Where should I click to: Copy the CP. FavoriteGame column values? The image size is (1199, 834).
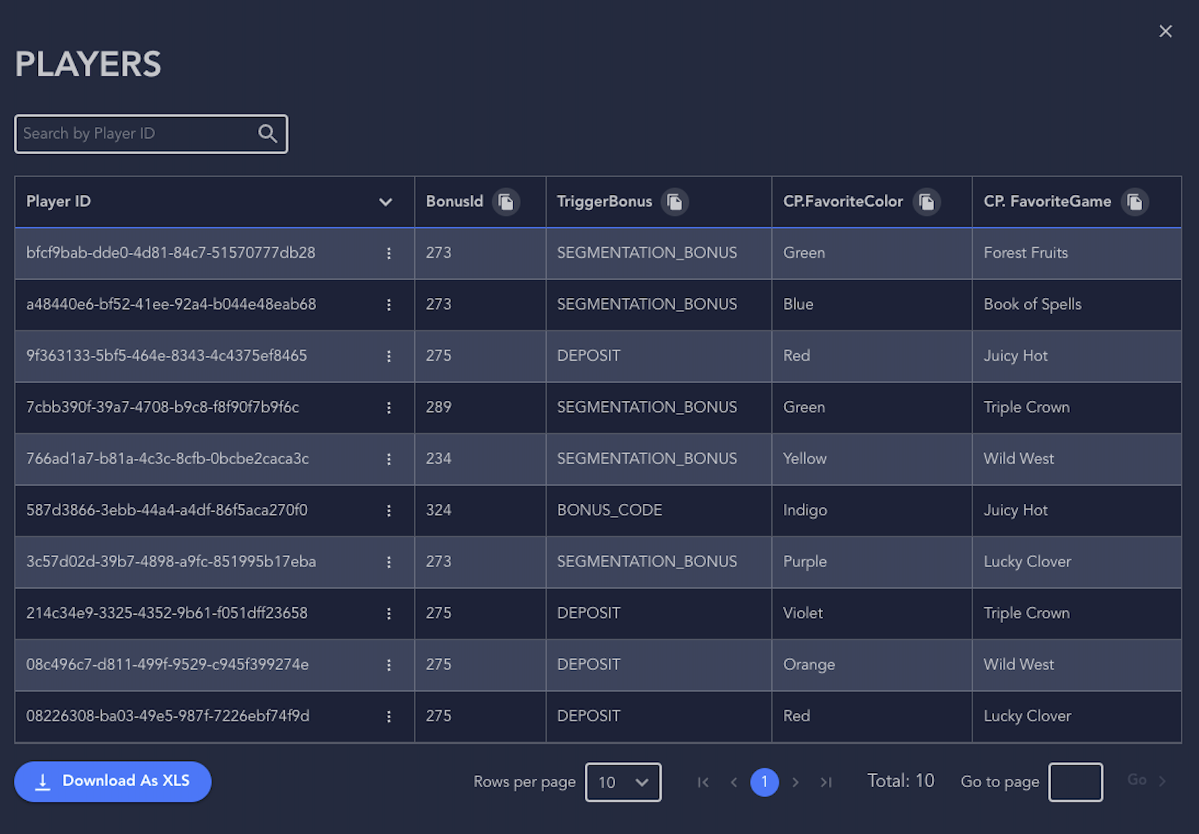pos(1134,202)
